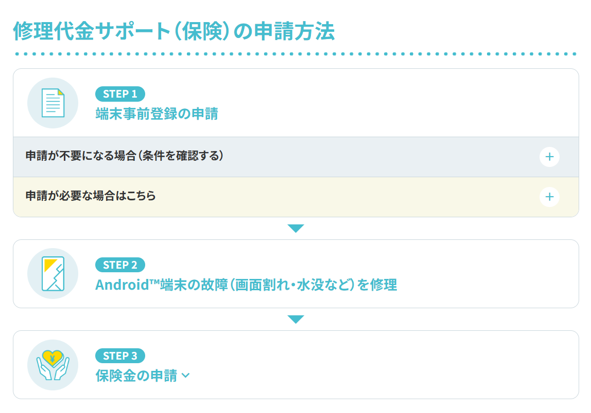Open the 保険金の申請 link

136,376
